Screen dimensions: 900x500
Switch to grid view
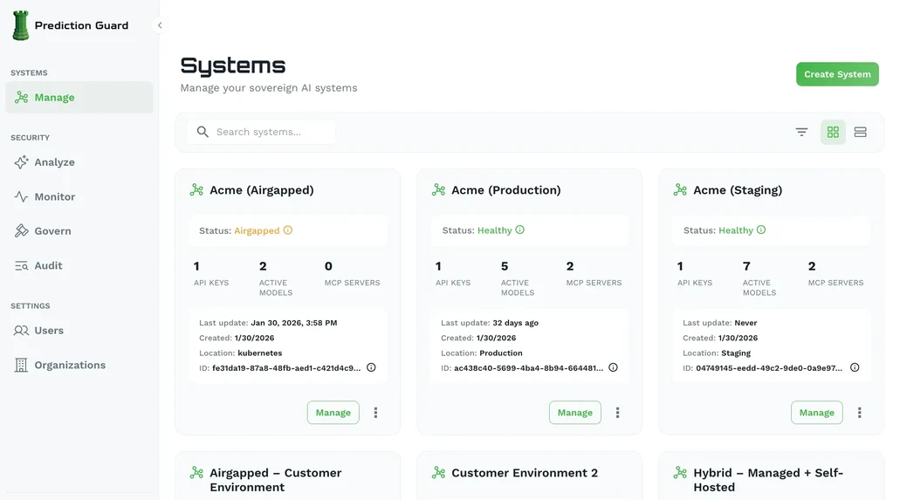833,132
